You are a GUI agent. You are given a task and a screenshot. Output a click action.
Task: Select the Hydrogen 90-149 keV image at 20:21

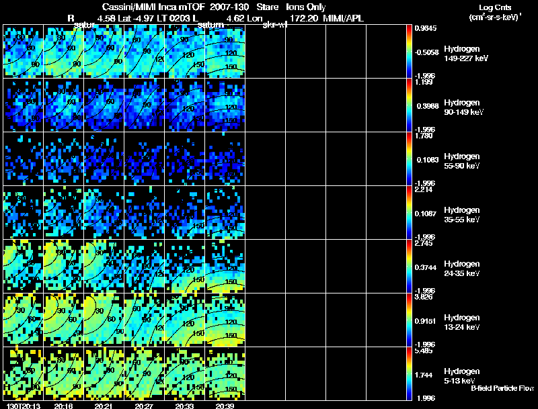pos(104,105)
